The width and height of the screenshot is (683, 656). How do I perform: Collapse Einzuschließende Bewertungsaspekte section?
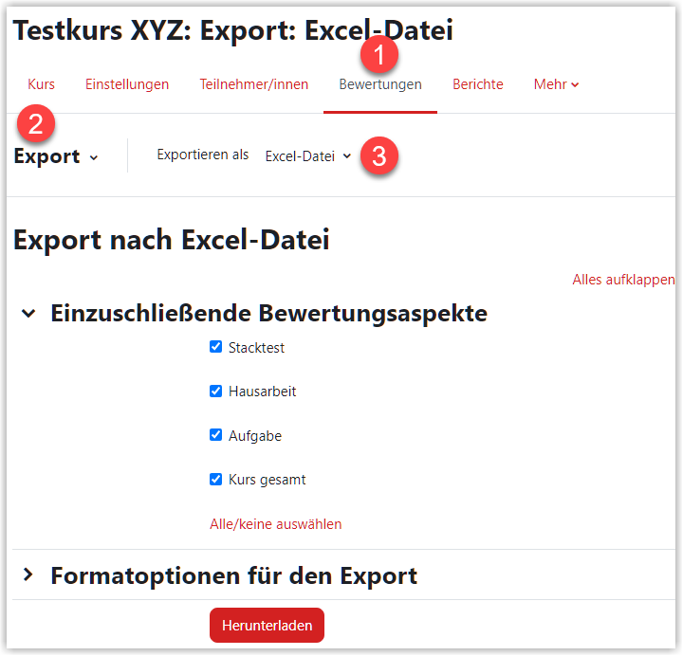(28, 313)
